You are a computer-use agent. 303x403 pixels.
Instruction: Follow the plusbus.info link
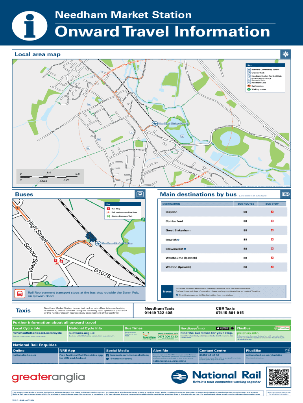point(248,333)
